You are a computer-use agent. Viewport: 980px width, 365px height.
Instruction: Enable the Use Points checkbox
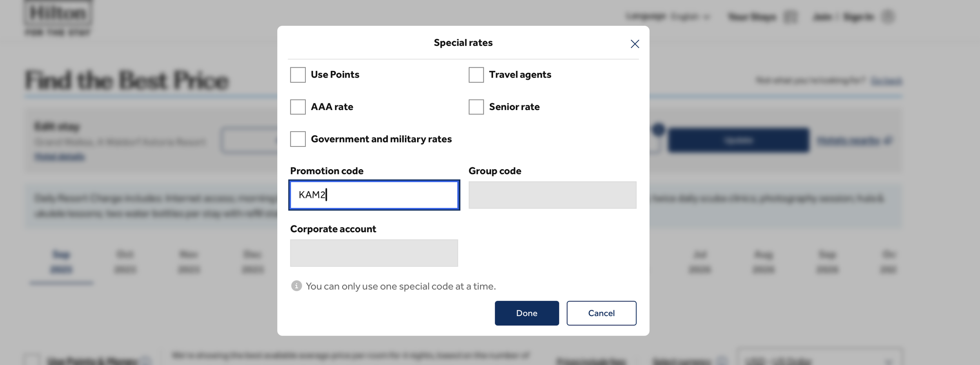(298, 75)
